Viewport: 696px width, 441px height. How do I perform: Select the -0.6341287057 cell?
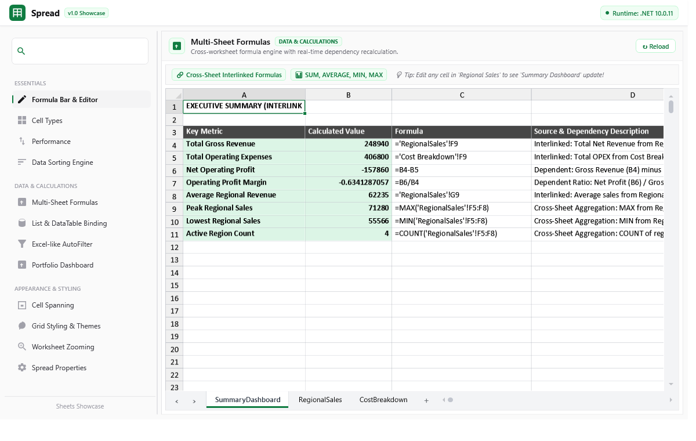tap(349, 183)
